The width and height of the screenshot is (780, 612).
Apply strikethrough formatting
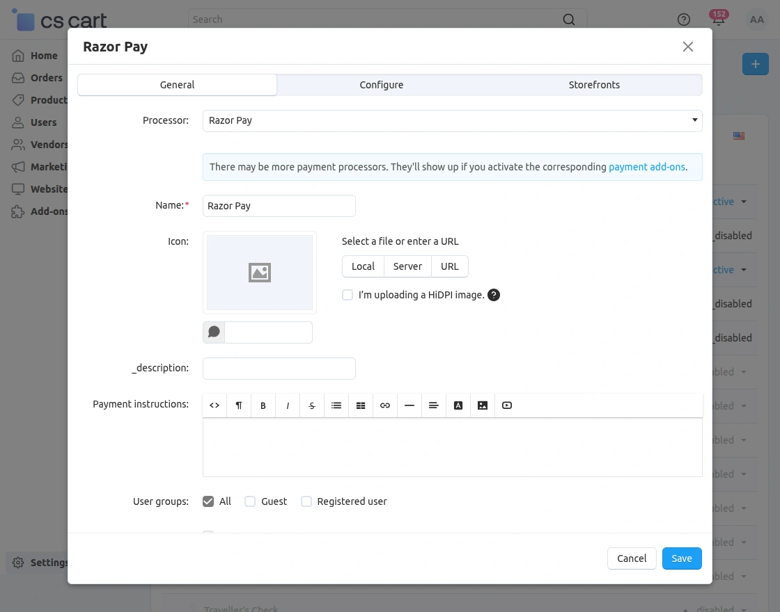(x=311, y=405)
